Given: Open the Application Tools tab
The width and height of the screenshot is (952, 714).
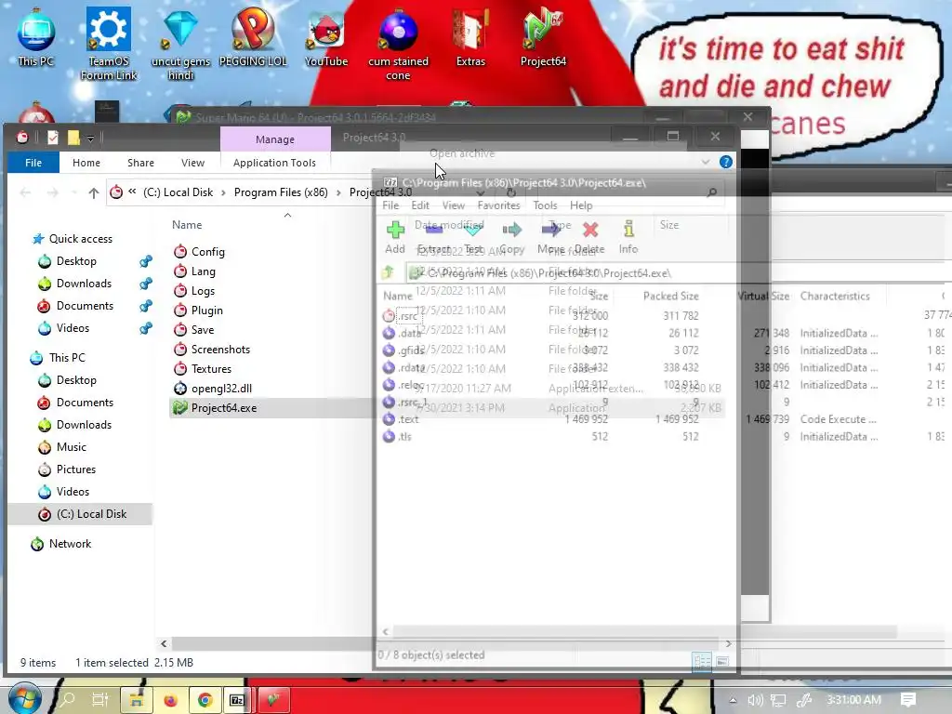Looking at the screenshot, I should click(274, 163).
